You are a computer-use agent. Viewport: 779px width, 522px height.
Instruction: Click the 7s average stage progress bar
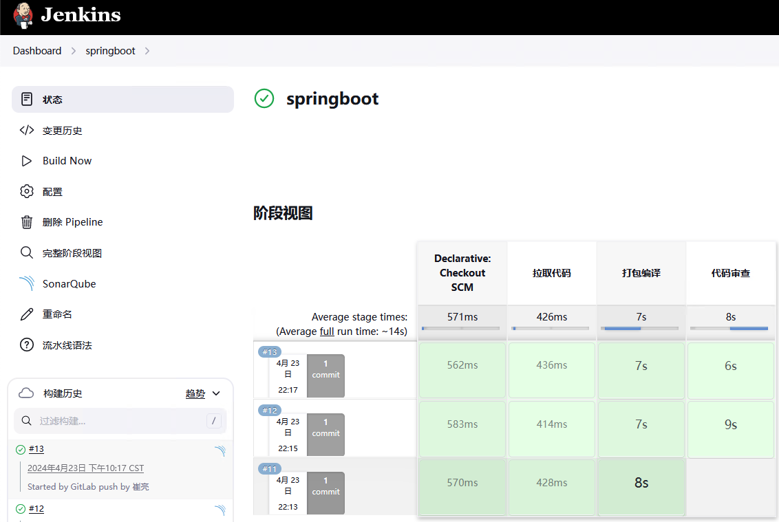click(x=639, y=328)
